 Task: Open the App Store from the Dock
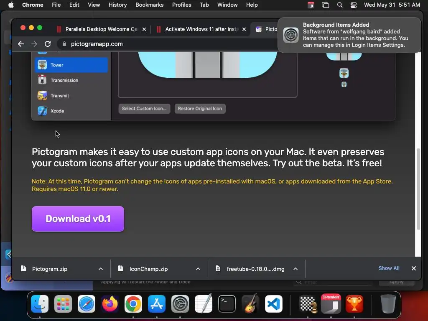pyautogui.click(x=157, y=304)
